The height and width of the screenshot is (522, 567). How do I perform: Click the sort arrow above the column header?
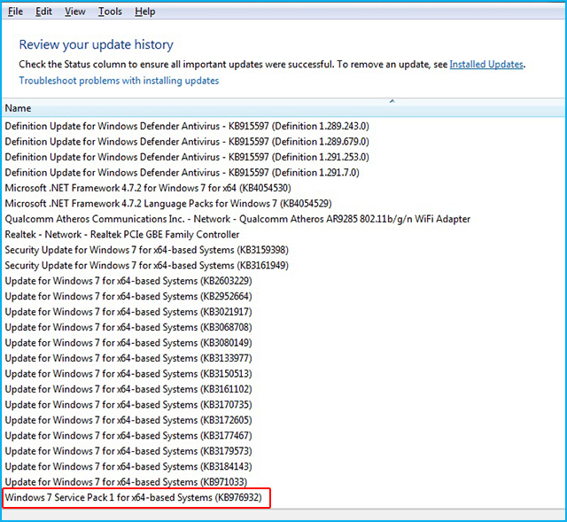coord(392,101)
